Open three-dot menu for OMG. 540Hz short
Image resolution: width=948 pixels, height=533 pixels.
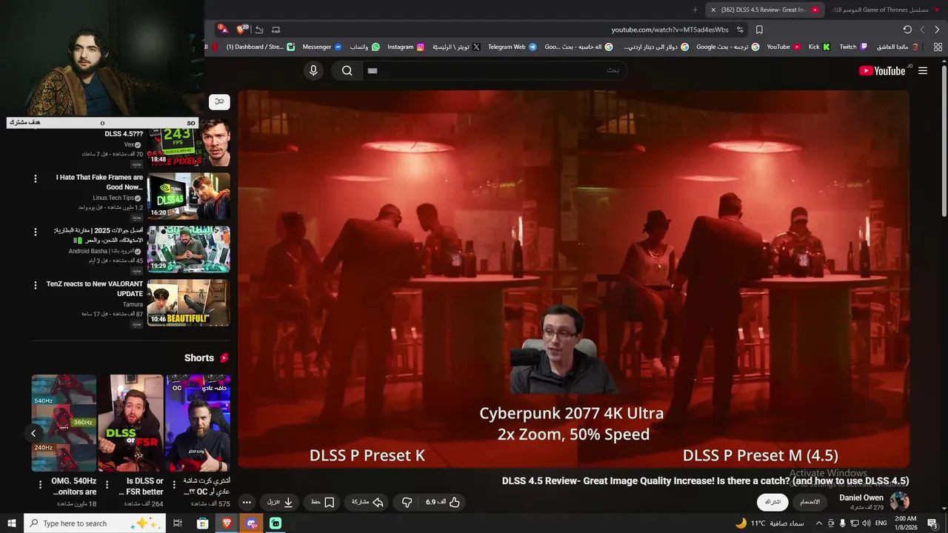pos(41,485)
